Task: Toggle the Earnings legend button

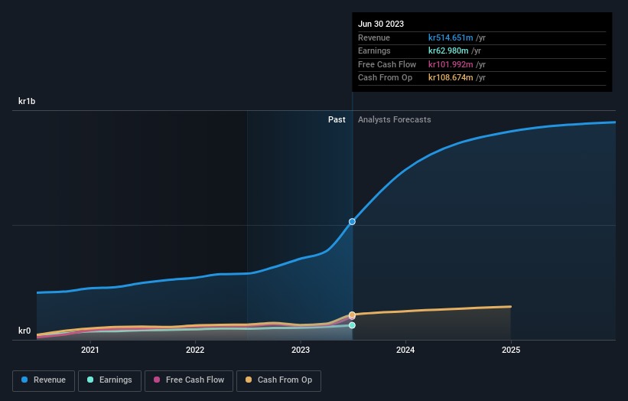Action: 109,380
